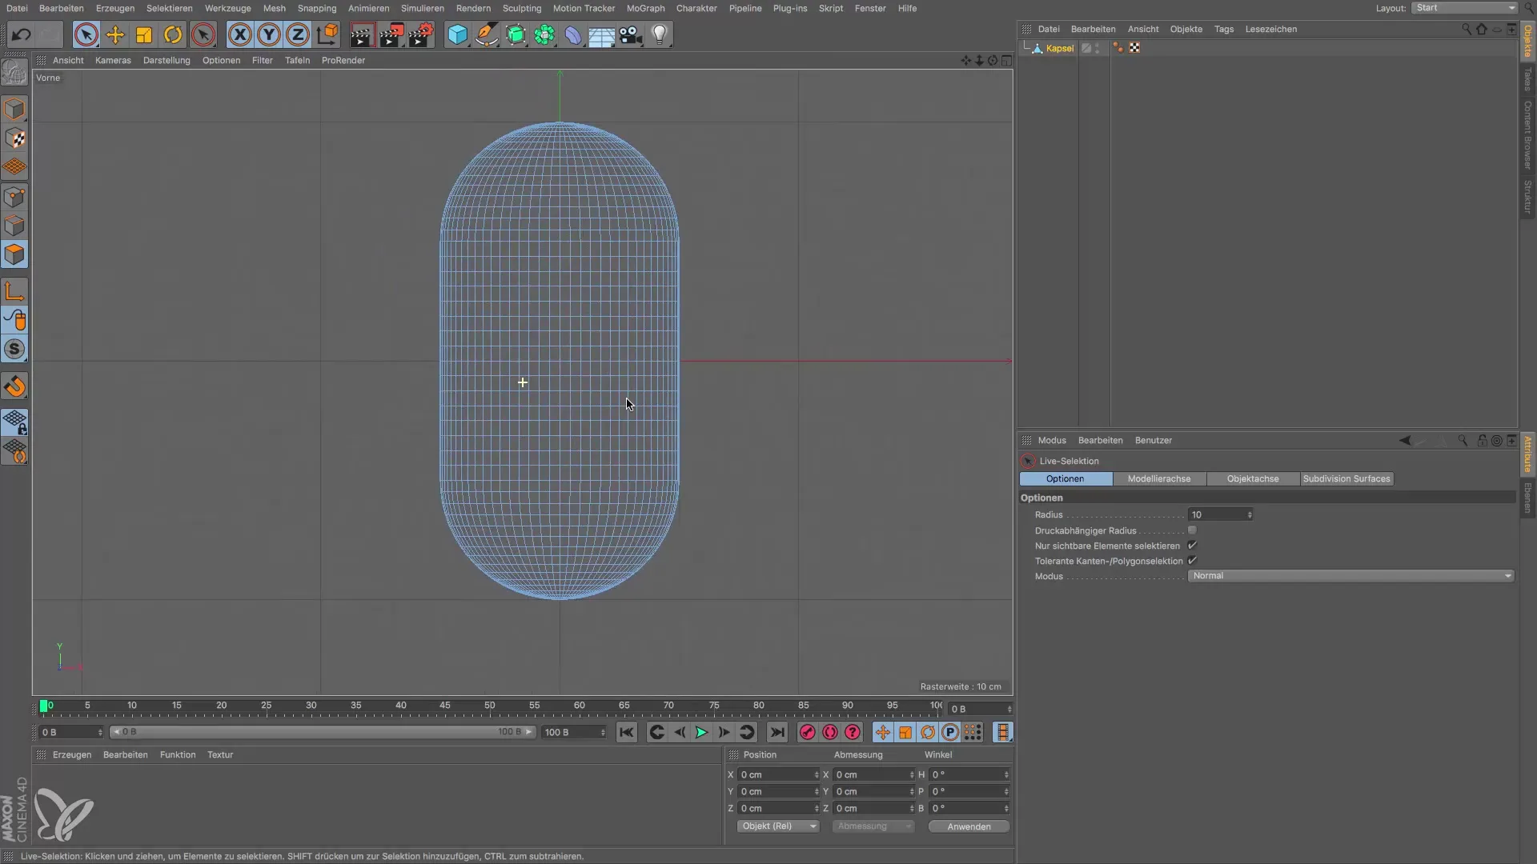Screen dimensions: 1537x864
Task: Open Object Manager Tags menu
Action: click(x=1223, y=29)
